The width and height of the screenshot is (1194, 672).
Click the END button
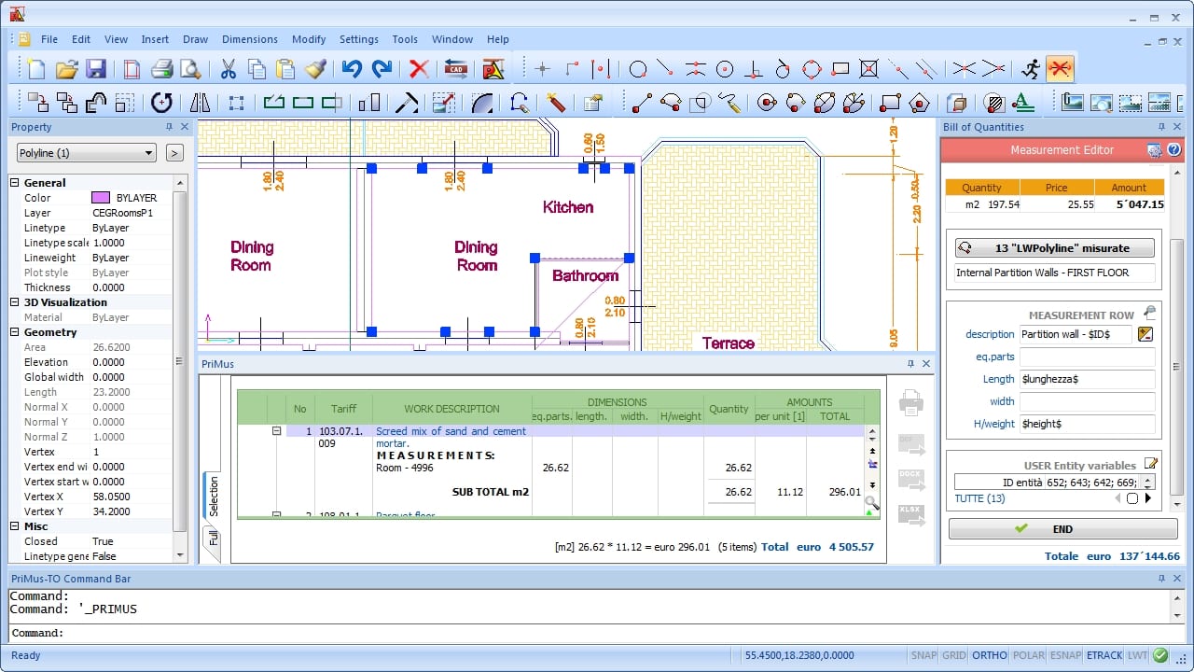(x=1062, y=528)
